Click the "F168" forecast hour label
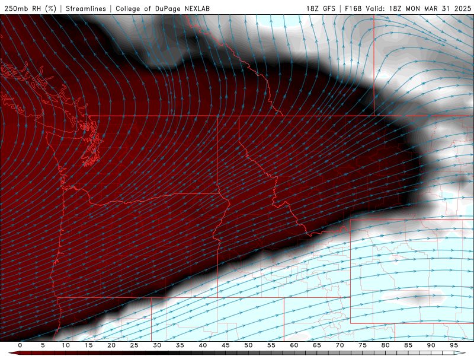 point(353,8)
